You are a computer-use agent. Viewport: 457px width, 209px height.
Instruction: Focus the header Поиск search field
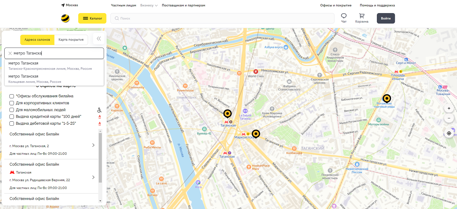point(222,18)
